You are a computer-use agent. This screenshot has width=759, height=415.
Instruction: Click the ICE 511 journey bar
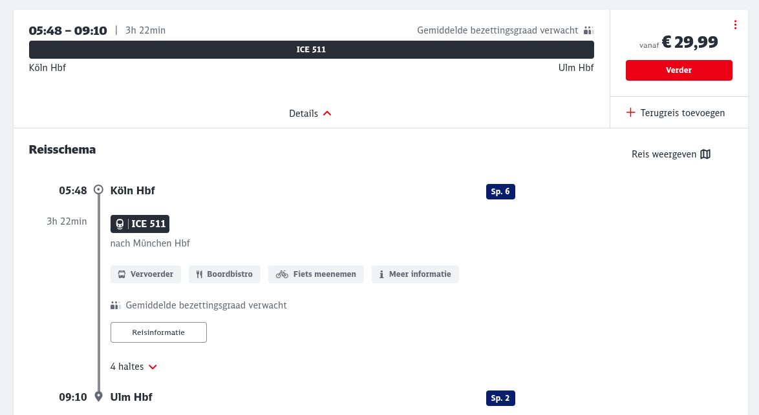click(x=311, y=50)
